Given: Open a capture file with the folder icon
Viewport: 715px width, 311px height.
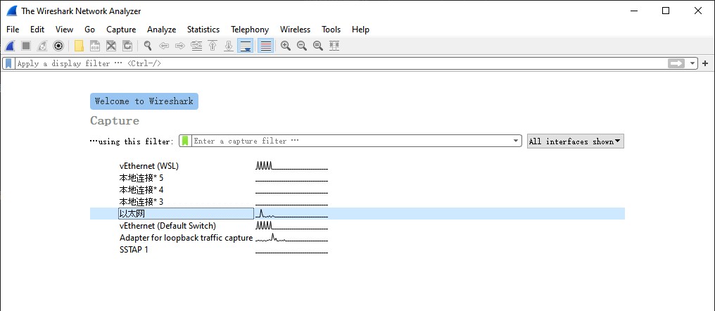Looking at the screenshot, I should click(79, 46).
